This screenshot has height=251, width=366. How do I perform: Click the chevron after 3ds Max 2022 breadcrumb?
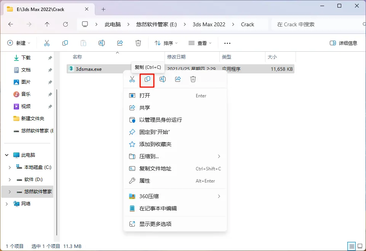click(233, 24)
